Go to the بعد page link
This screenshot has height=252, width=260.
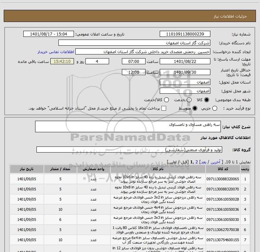(x=204, y=162)
